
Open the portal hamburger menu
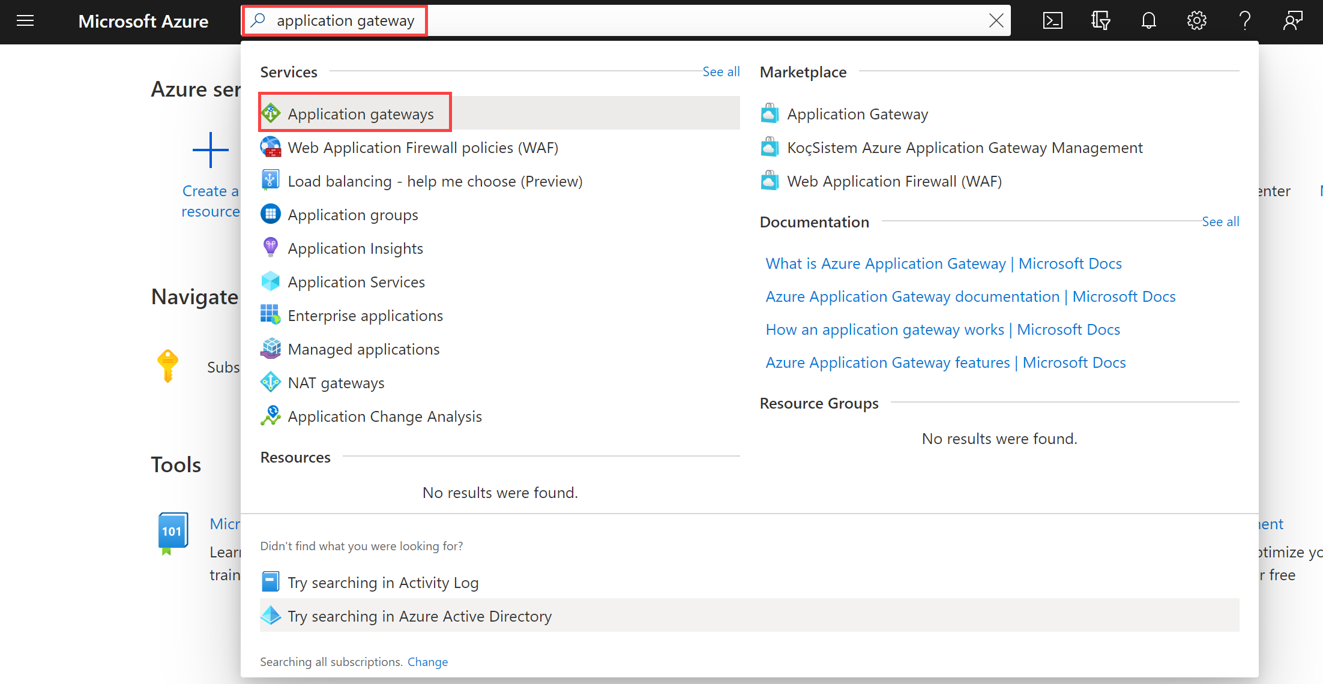pyautogui.click(x=25, y=20)
